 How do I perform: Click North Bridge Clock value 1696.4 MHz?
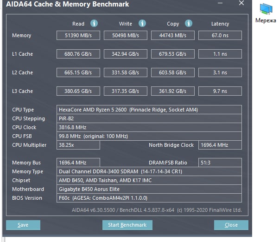click(220, 145)
